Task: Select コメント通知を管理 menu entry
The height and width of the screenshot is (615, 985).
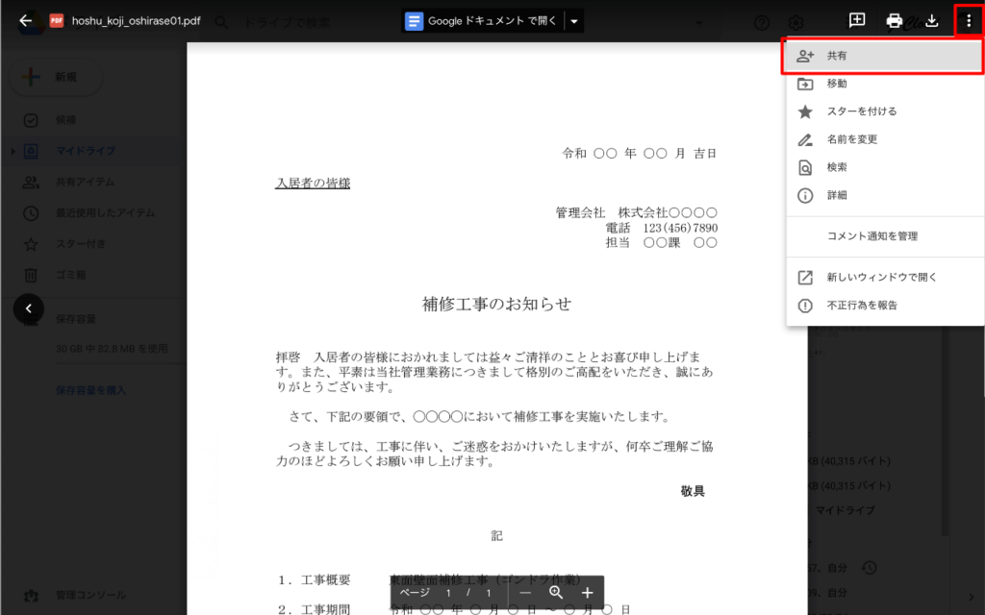Action: tap(883, 236)
